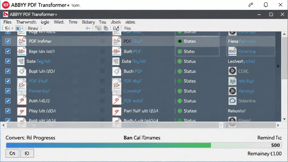This screenshot has height=162, width=288.
Task: Open the Bickary menu
Action: point(88,22)
